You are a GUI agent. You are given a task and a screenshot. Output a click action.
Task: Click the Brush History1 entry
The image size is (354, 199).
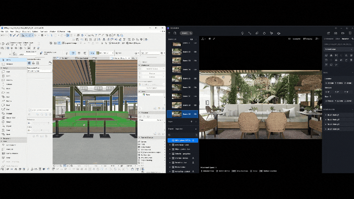pyautogui.click(x=333, y=116)
